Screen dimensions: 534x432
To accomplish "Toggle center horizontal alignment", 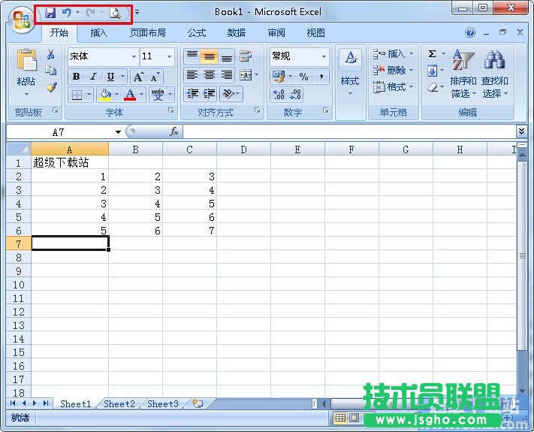I will point(210,75).
